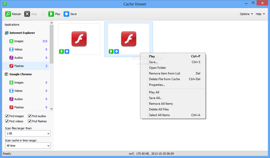Screen dimensions: 270x158
Task: Click the Internet Explorer logo icon
Action: [6, 33]
